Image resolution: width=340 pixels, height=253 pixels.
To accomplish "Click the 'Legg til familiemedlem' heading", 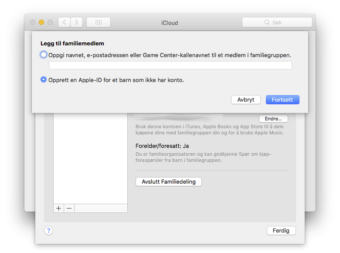I will coord(72,43).
